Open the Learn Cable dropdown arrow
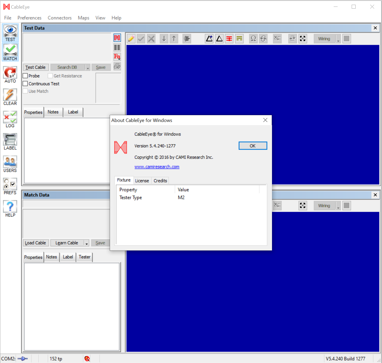 87,243
